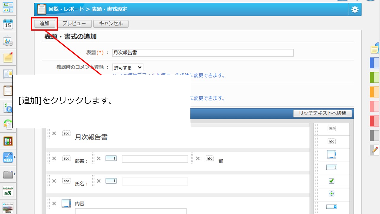The image size is (380, 214).
Task: Select the multi-line text area part in palette
Action: pyautogui.click(x=332, y=154)
